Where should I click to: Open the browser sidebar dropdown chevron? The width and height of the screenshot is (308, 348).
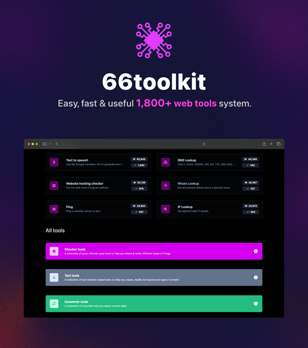[50, 144]
